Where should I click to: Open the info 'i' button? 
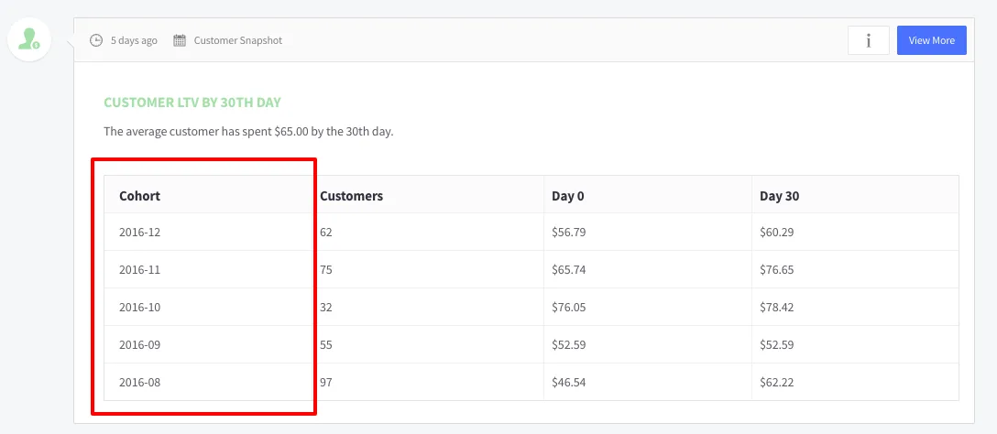click(x=868, y=40)
